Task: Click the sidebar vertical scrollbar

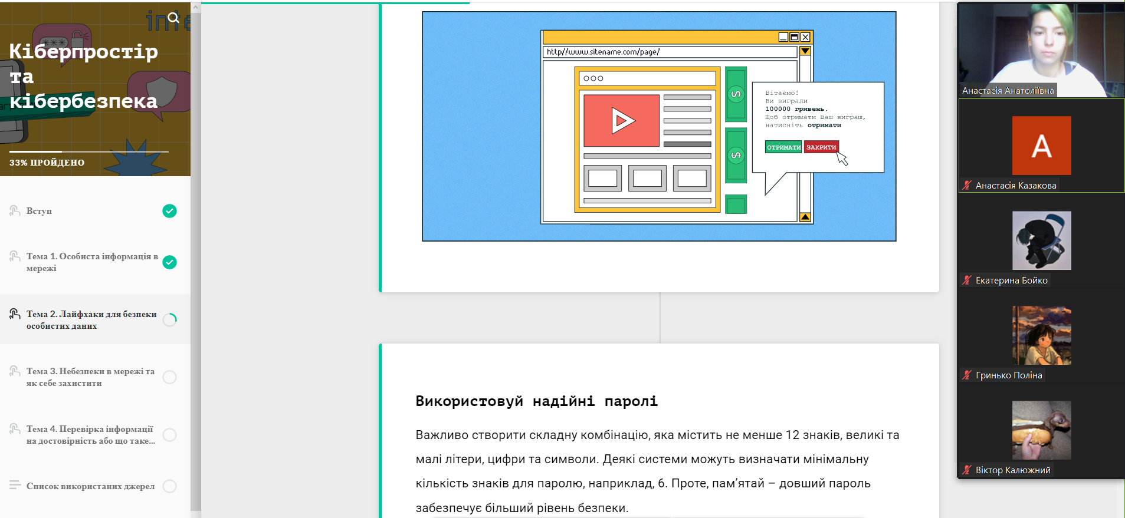Action: point(196,236)
